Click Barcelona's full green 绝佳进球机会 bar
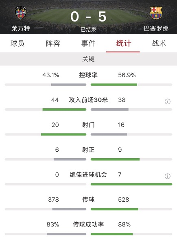 tap(131, 184)
